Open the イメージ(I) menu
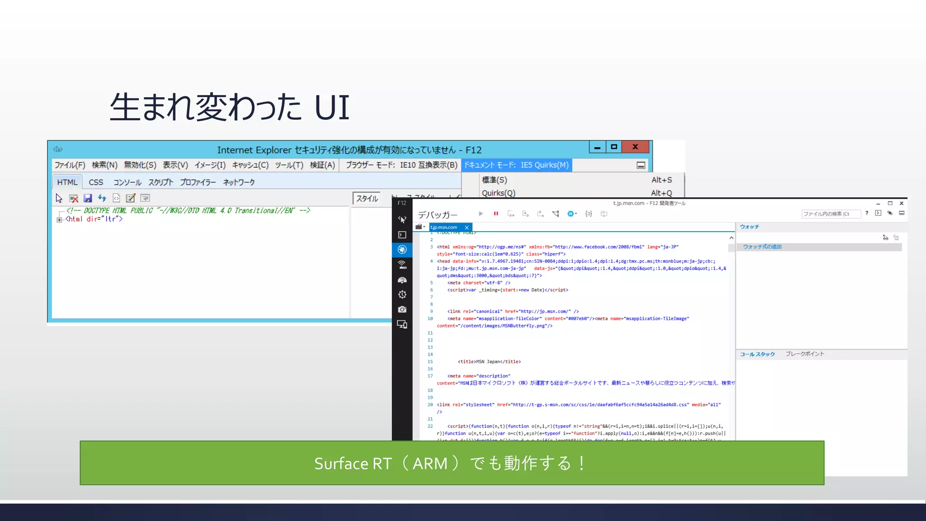Viewport: 926px width, 521px height. pyautogui.click(x=210, y=165)
